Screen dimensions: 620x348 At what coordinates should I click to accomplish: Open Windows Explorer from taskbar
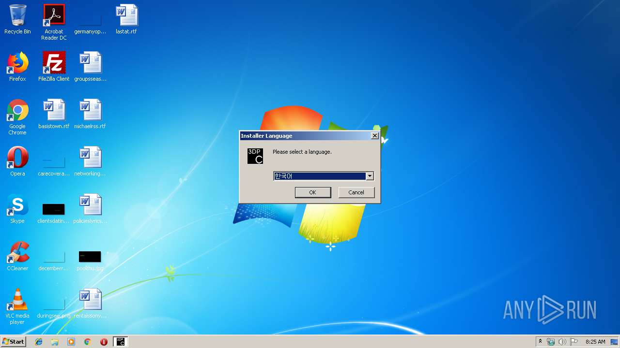pos(55,342)
